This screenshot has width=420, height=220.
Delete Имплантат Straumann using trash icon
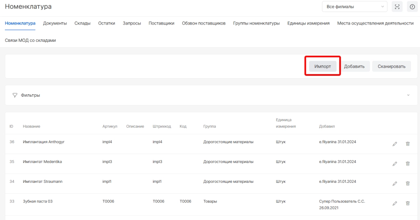click(x=408, y=183)
